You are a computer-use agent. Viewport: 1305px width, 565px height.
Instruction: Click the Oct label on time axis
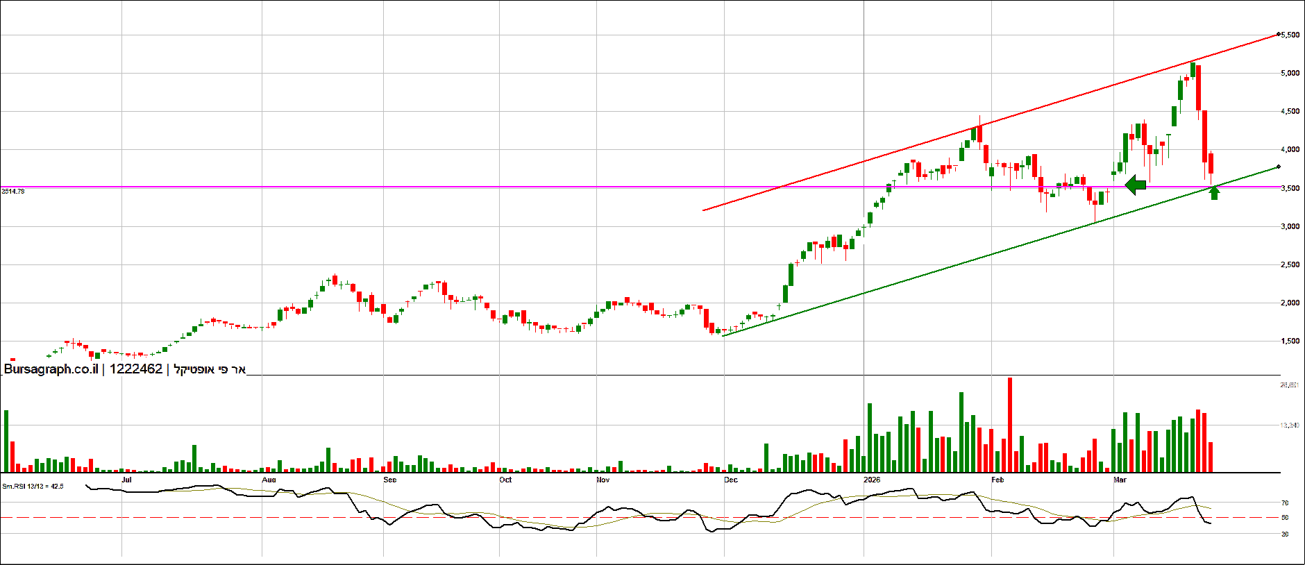[x=505, y=480]
